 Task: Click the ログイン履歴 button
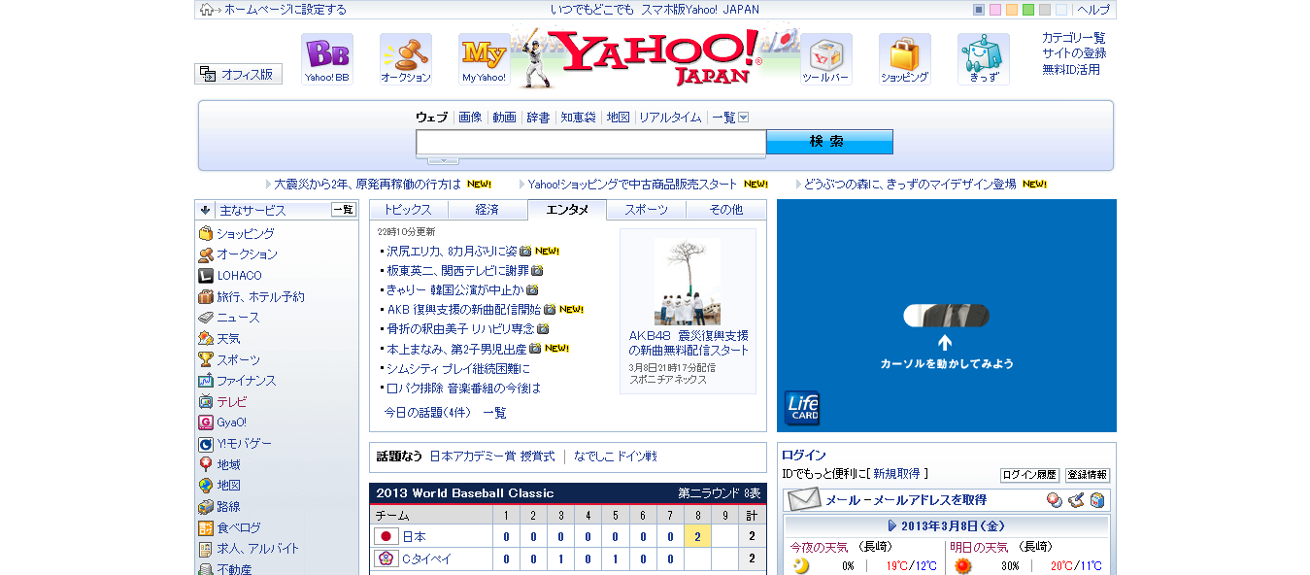point(1029,475)
